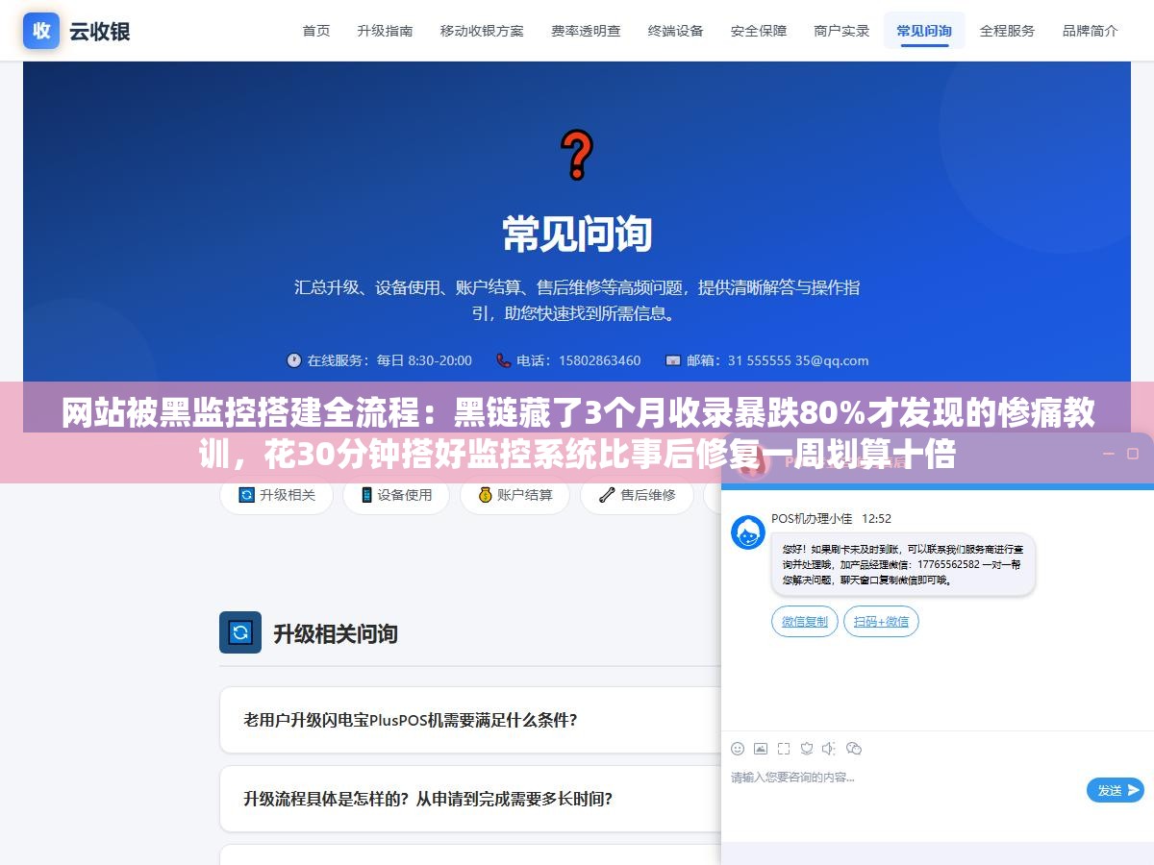Image resolution: width=1154 pixels, height=865 pixels.
Task: Click the WeChat icon in chat toolbar
Action: click(x=854, y=749)
